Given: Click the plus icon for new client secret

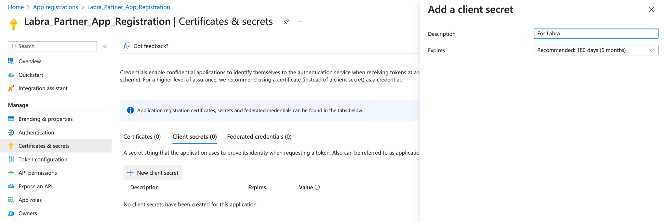Looking at the screenshot, I should coord(130,173).
